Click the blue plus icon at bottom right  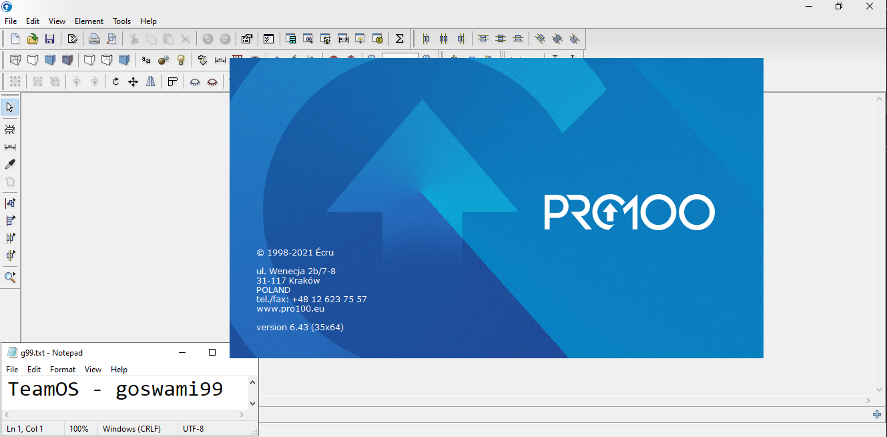877,414
